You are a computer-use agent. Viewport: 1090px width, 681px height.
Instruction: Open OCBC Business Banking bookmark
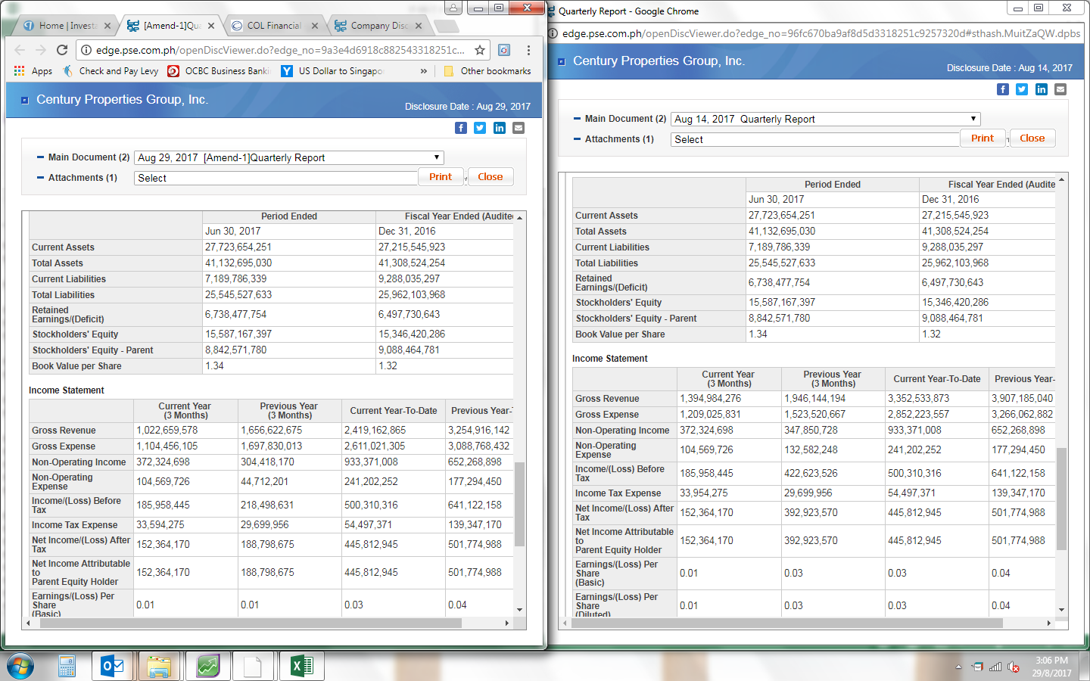pos(219,71)
